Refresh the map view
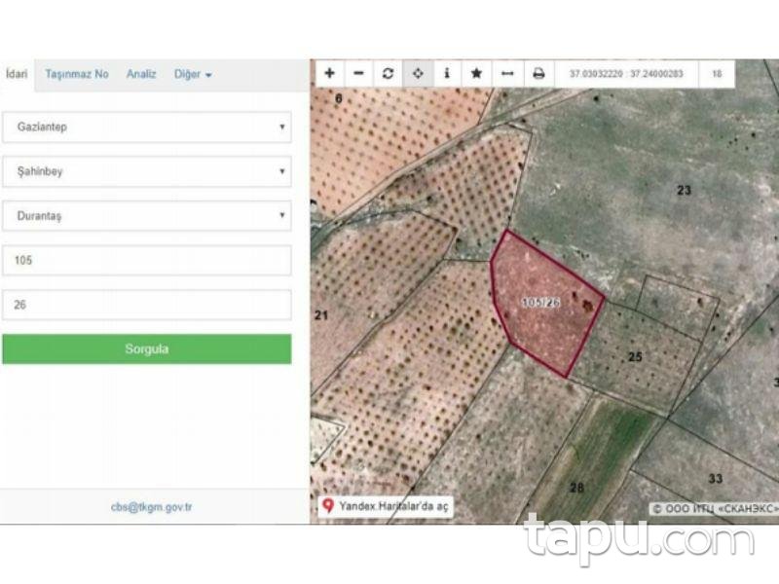Image resolution: width=779 pixels, height=584 pixels. (387, 72)
